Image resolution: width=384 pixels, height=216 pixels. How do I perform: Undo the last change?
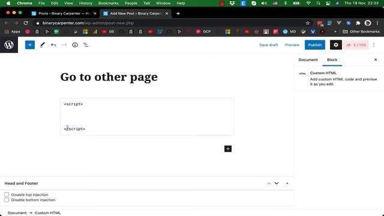53,45
